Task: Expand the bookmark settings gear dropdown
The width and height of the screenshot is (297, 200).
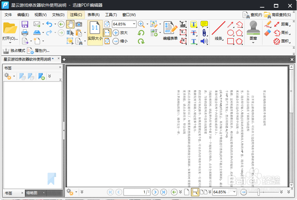Action: [x=14, y=76]
